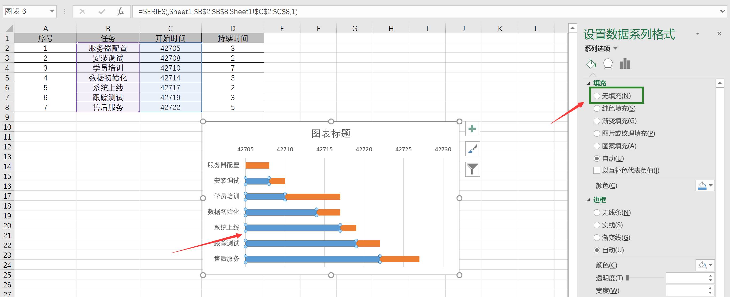The height and width of the screenshot is (297, 730).
Task: Click the Chart Elements plus button
Action: coord(473,129)
